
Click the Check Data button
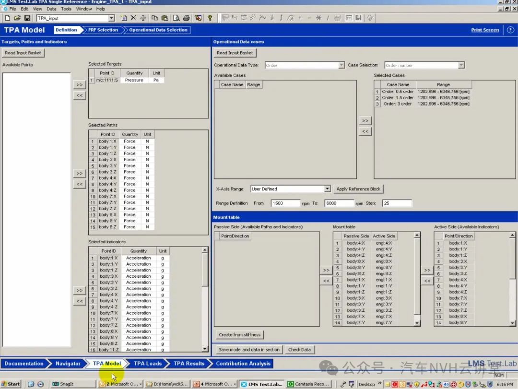[x=299, y=350]
